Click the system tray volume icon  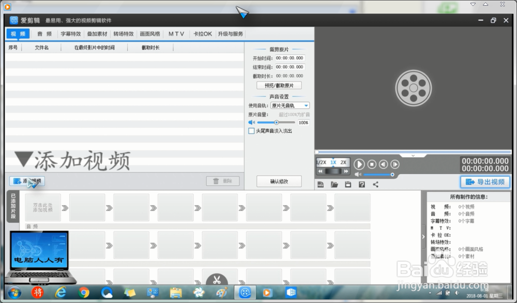[x=457, y=293]
